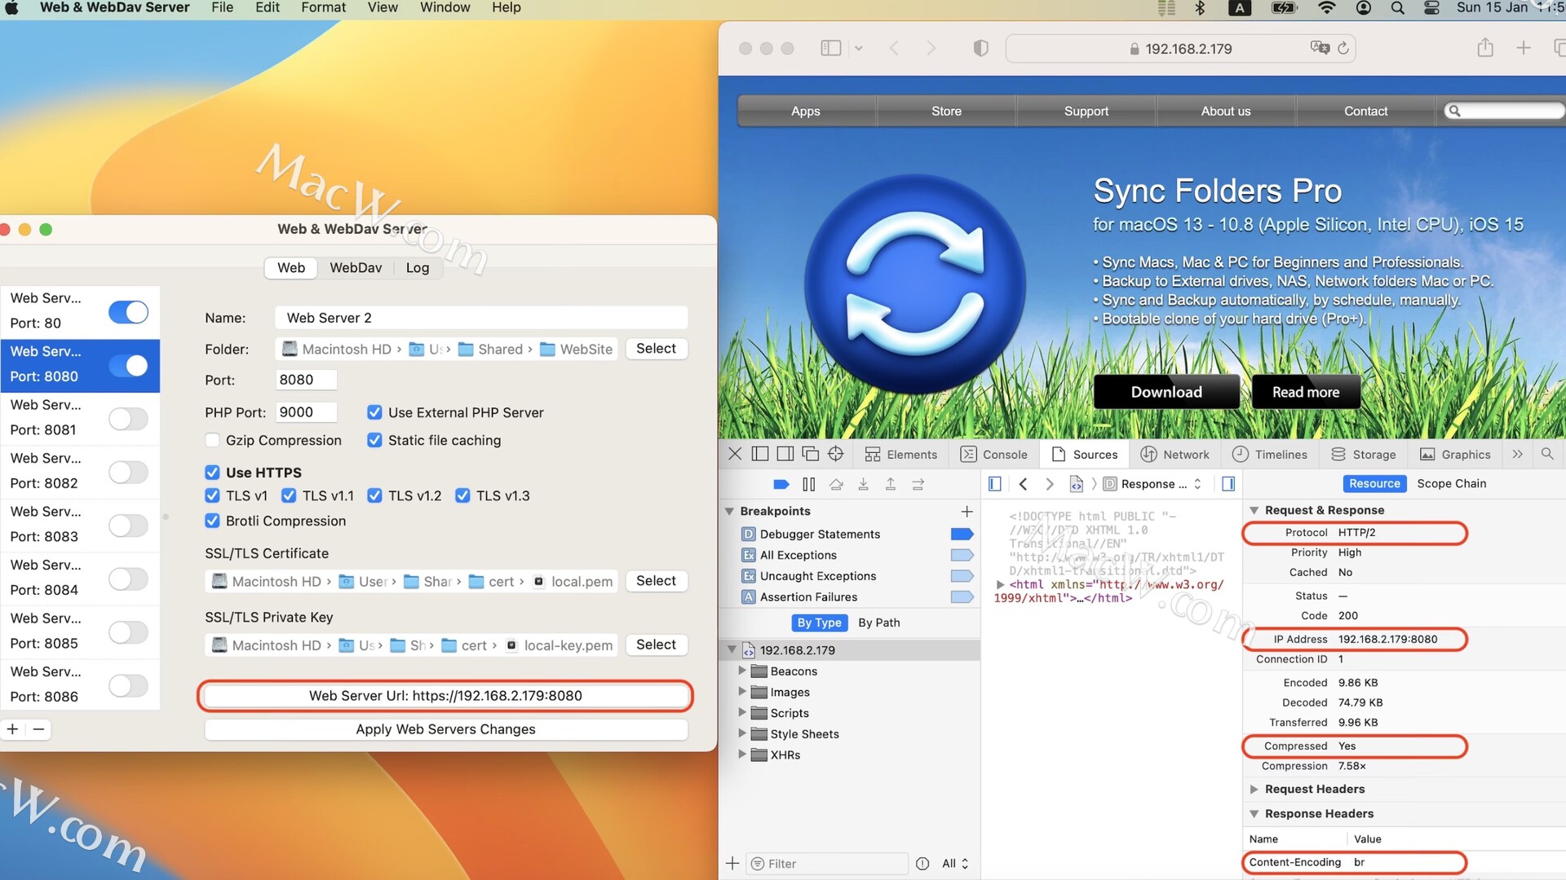Click the Download button on webpage

(x=1166, y=392)
